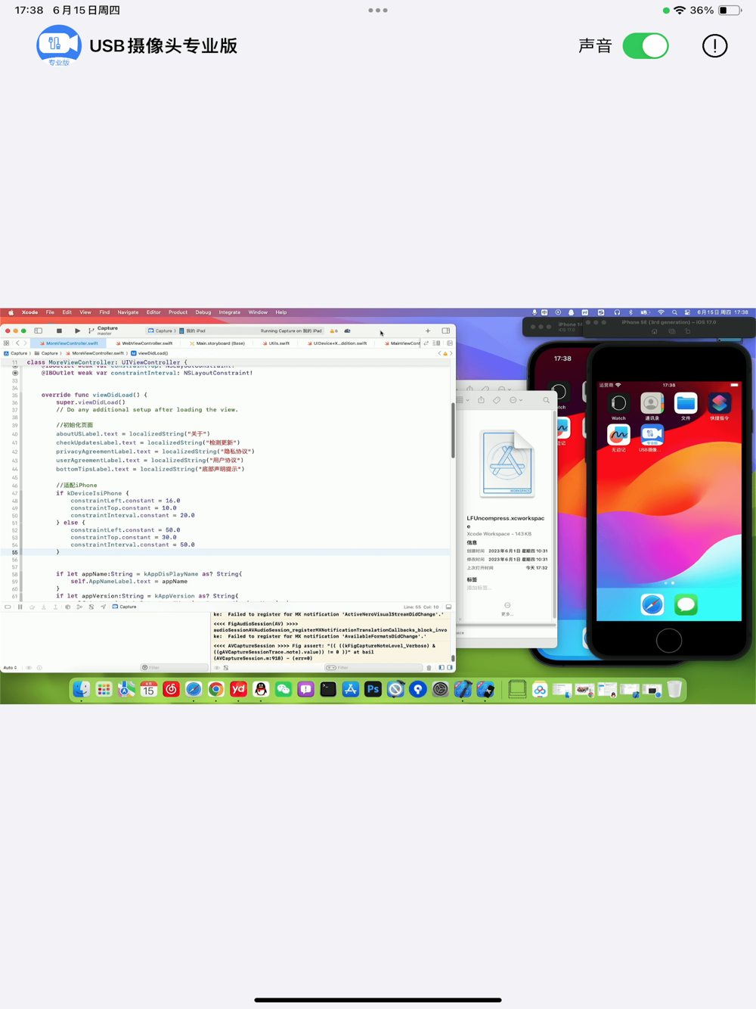This screenshot has width=756, height=1009.
Task: Click the simulator toolbar home icon
Action: point(654,331)
